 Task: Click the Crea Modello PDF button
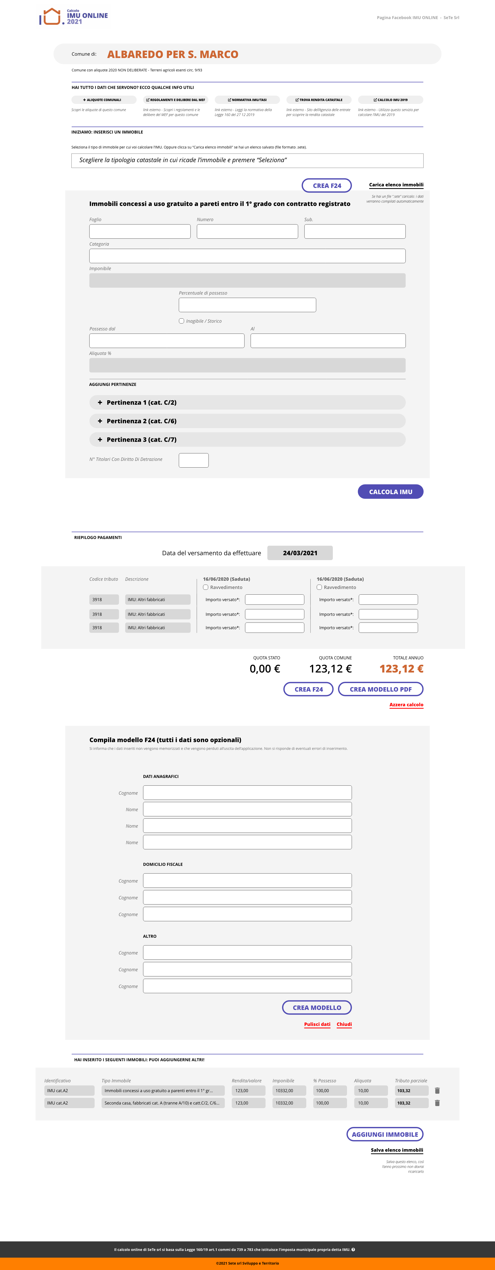[380, 689]
